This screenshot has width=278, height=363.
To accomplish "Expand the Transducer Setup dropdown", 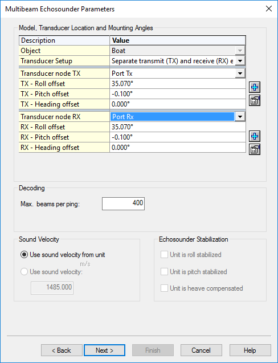I will click(240, 61).
